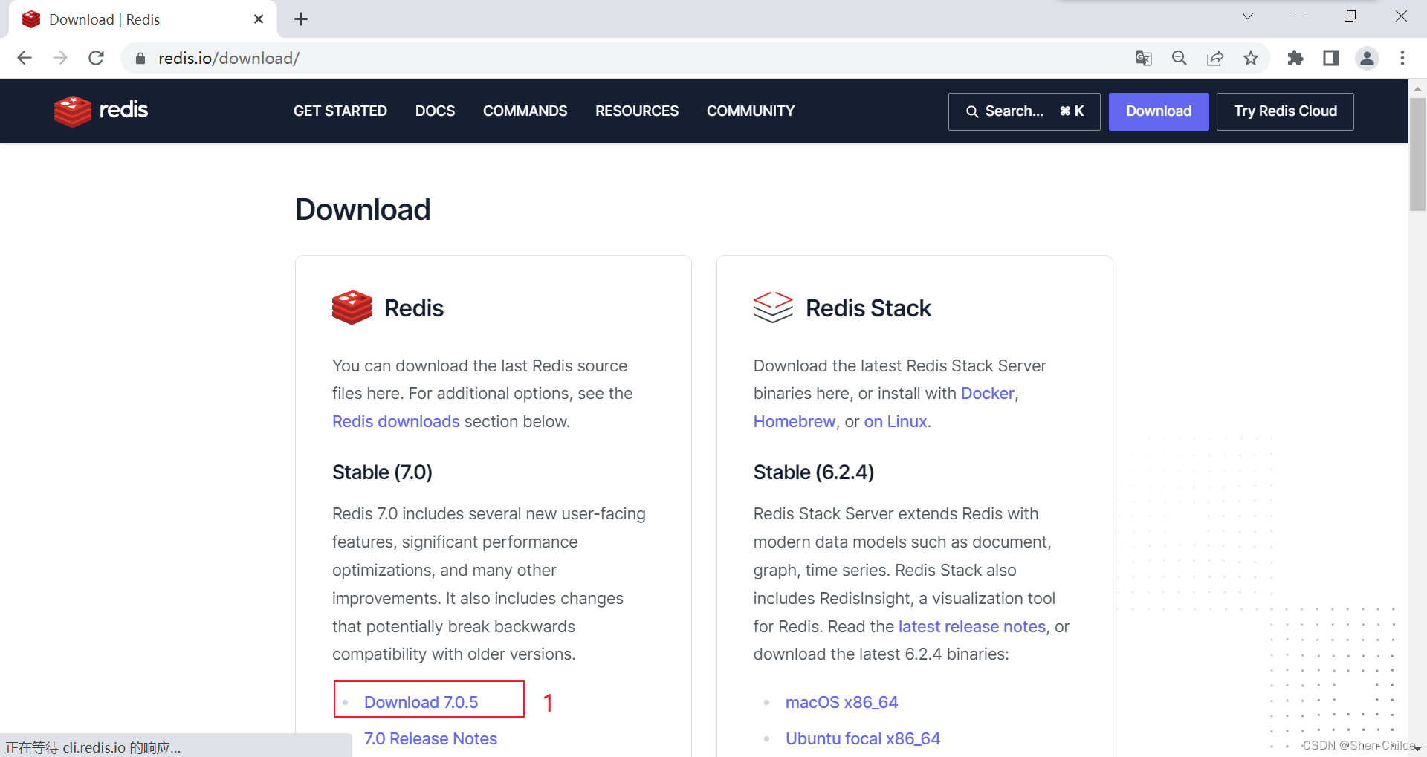Image resolution: width=1427 pixels, height=757 pixels.
Task: Click the Search box in navbar
Action: [1024, 111]
